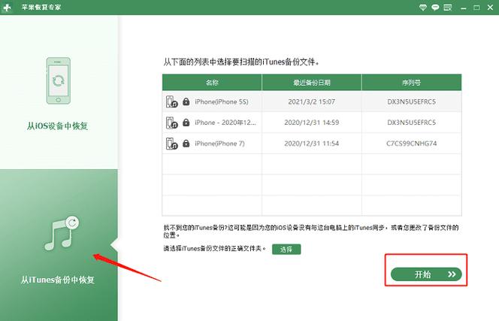Open the chat feedback bubble icon

click(435, 8)
